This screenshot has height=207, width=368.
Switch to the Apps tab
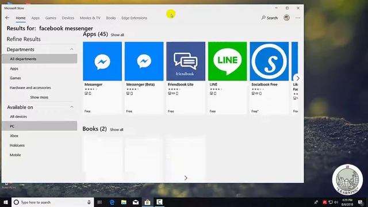pyautogui.click(x=36, y=18)
